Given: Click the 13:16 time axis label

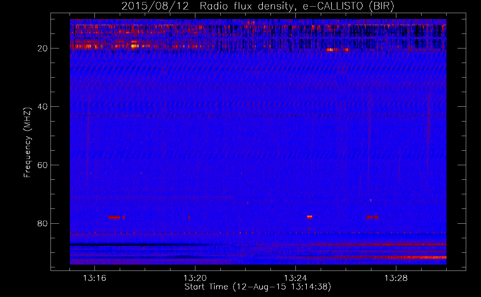Looking at the screenshot, I should (95, 278).
